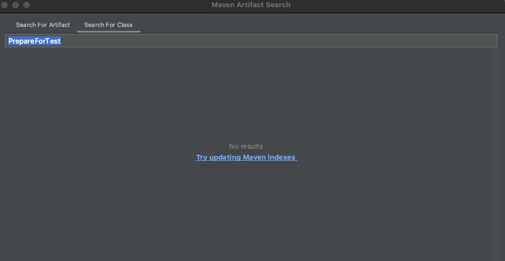
Task: Minimize the Maven Artifact Search window
Action: pyautogui.click(x=15, y=5)
